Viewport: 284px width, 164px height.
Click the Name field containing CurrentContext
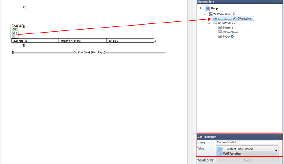[247, 143]
